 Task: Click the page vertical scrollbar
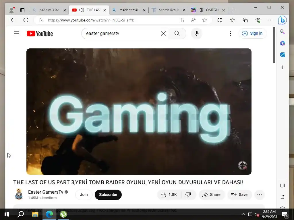pos(274,45)
